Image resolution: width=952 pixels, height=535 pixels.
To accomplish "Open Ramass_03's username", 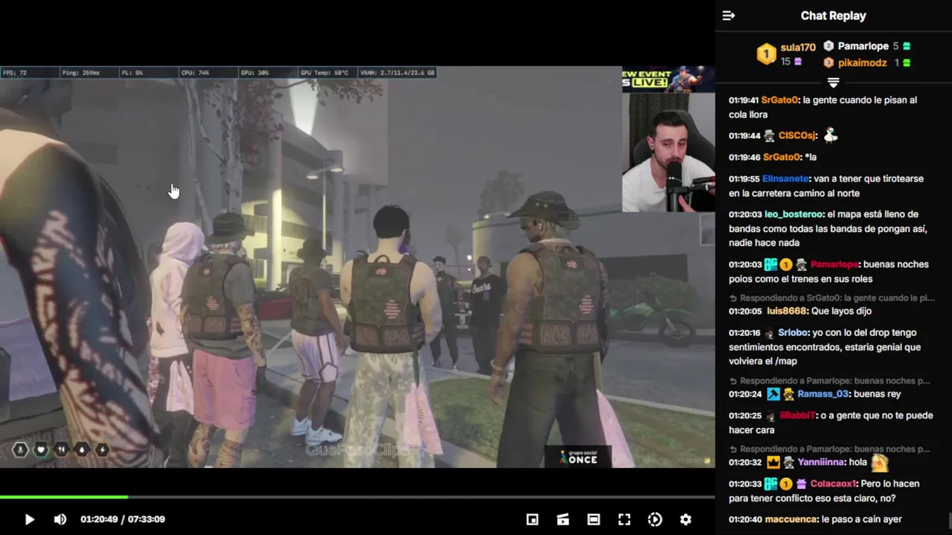I will coord(823,395).
